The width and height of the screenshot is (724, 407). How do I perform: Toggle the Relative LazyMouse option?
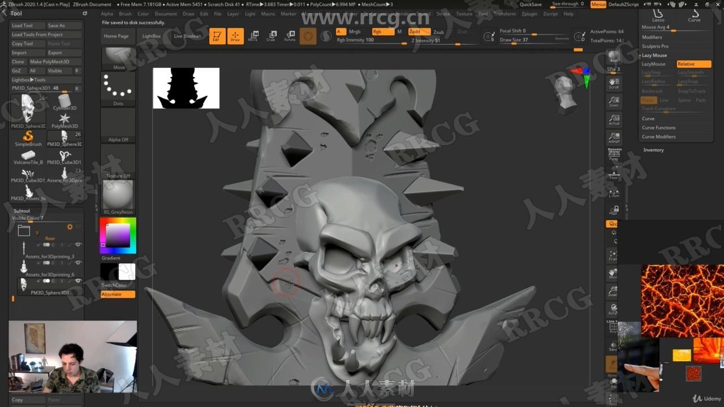click(x=694, y=64)
